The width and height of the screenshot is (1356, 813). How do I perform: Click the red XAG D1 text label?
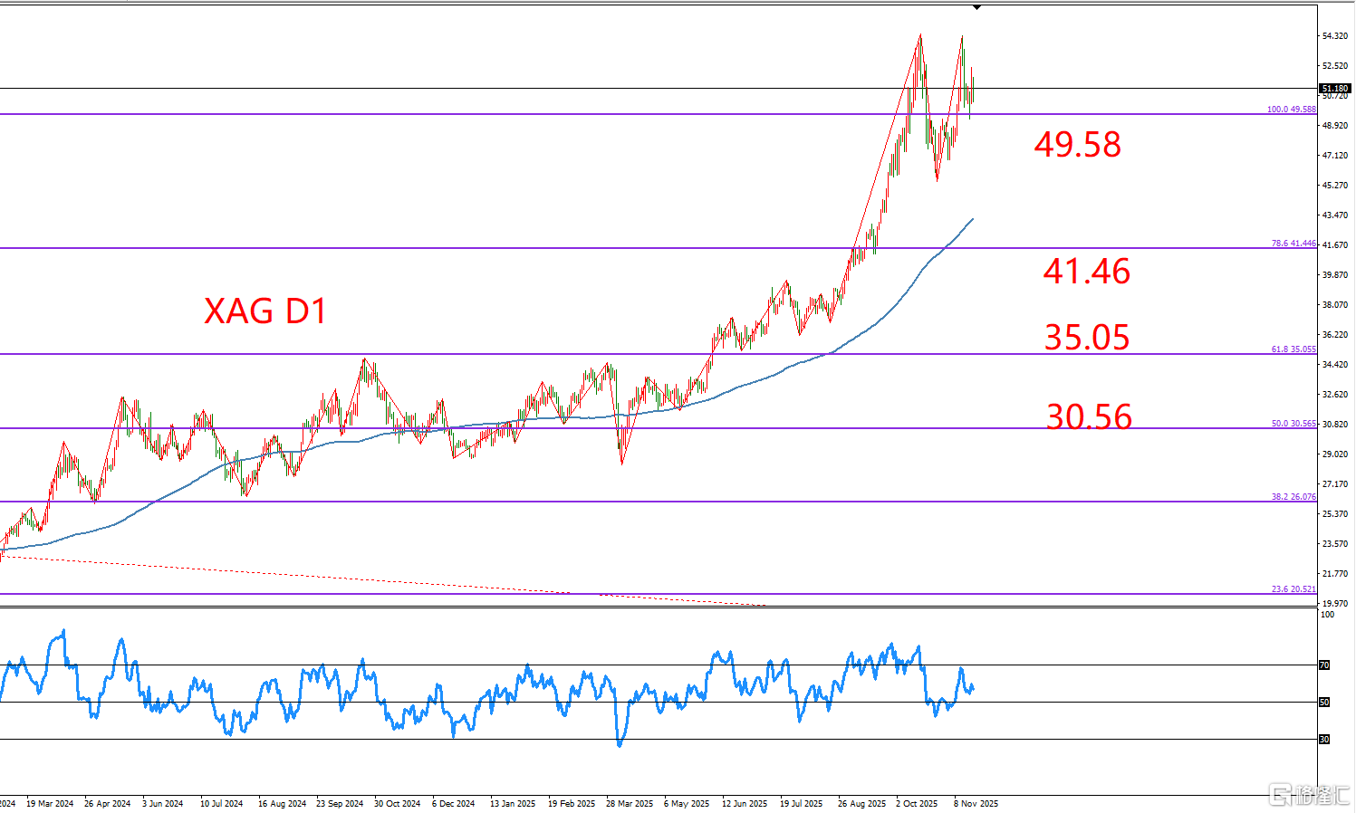point(264,311)
